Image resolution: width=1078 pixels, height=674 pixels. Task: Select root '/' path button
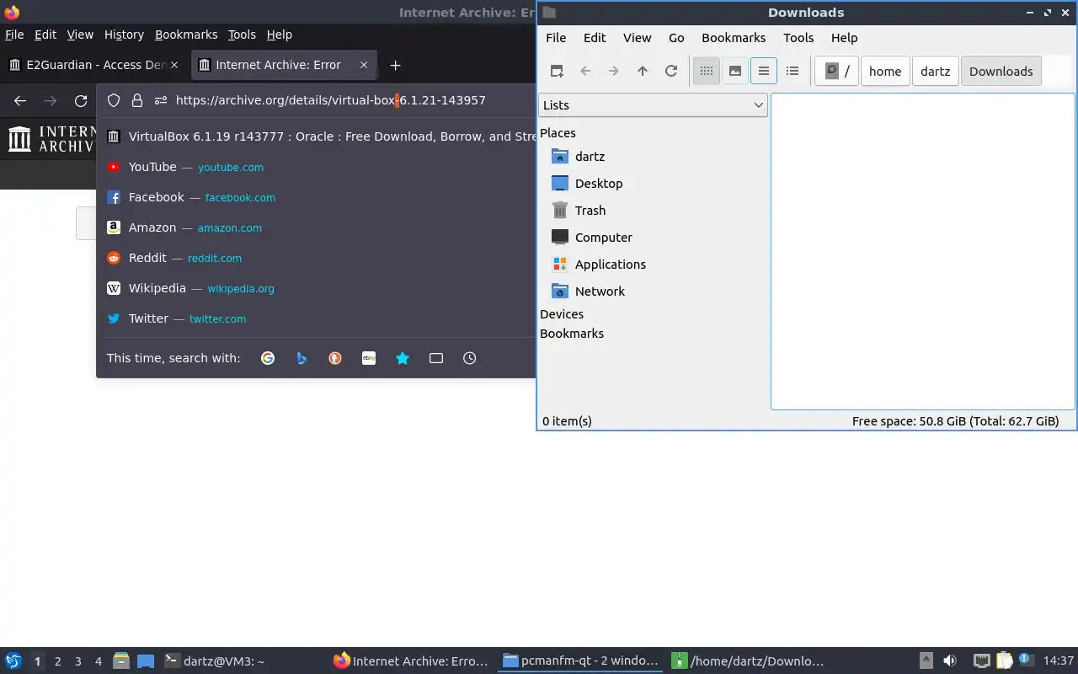click(x=836, y=71)
